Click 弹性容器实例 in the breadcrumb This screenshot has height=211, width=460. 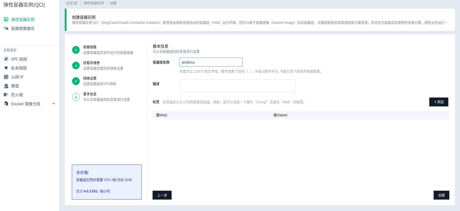[x=94, y=3]
